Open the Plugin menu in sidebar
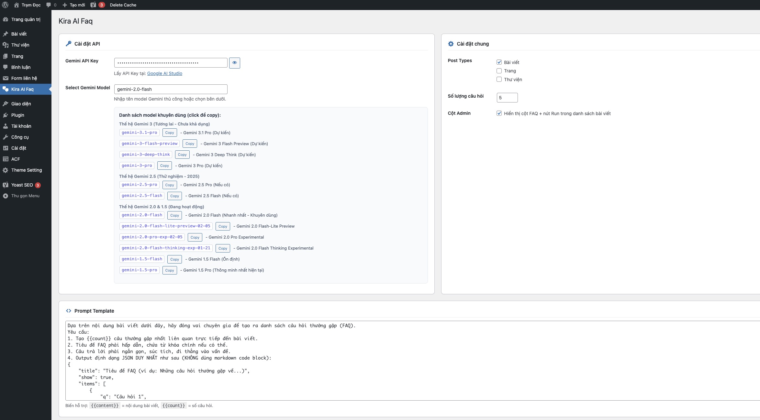This screenshot has width=760, height=420. (x=17, y=115)
